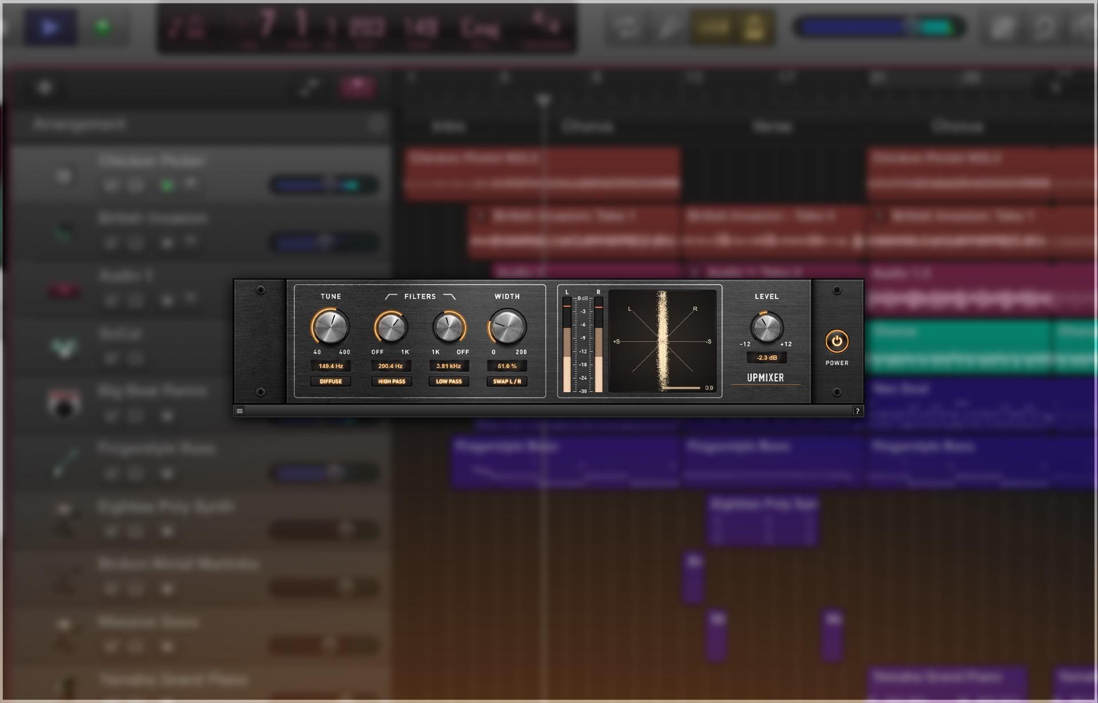The height and width of the screenshot is (703, 1098).
Task: Click the LCD position and tempo display
Action: 367,28
